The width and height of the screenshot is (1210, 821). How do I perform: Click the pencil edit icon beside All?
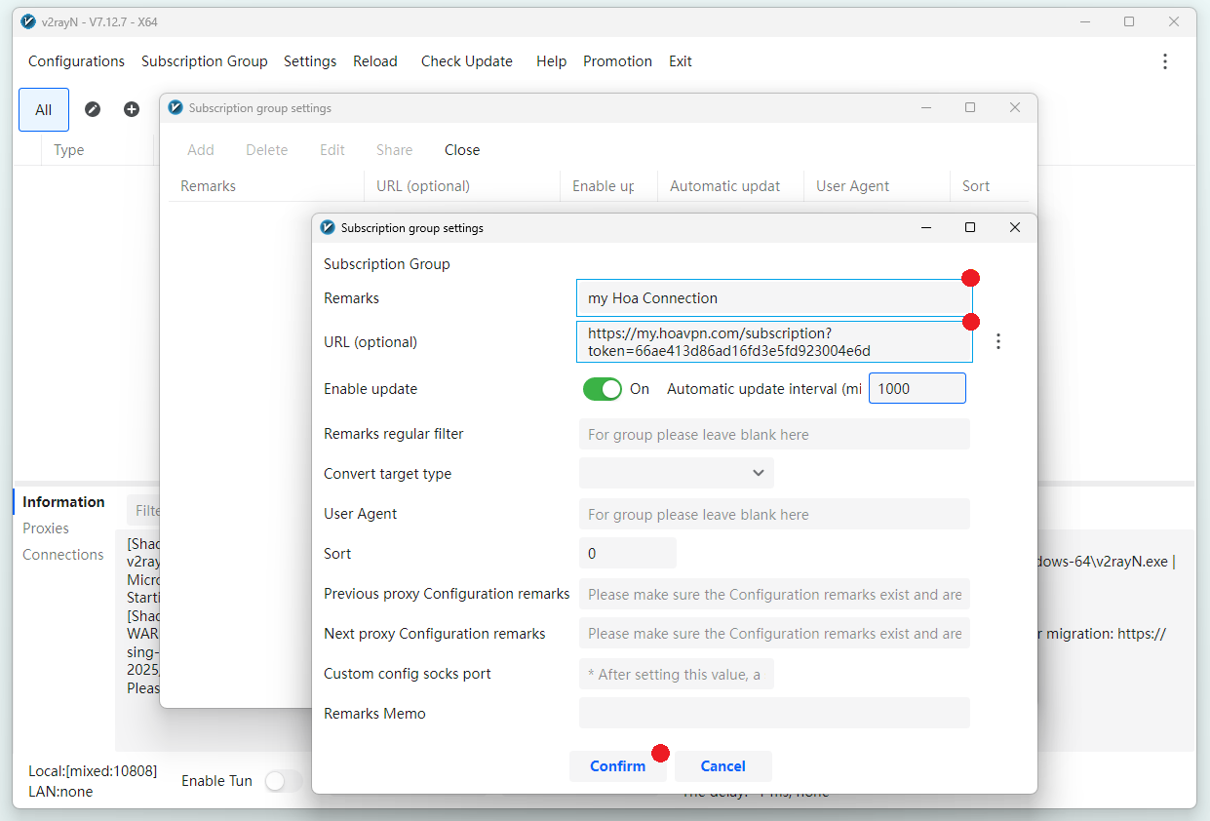93,109
